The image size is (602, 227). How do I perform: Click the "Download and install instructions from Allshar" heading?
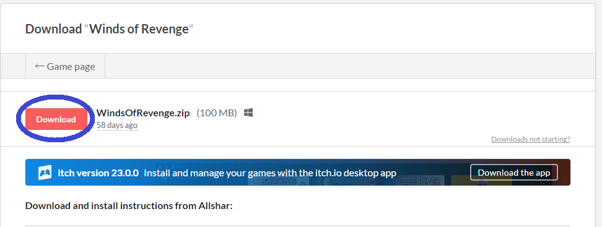[x=129, y=206]
